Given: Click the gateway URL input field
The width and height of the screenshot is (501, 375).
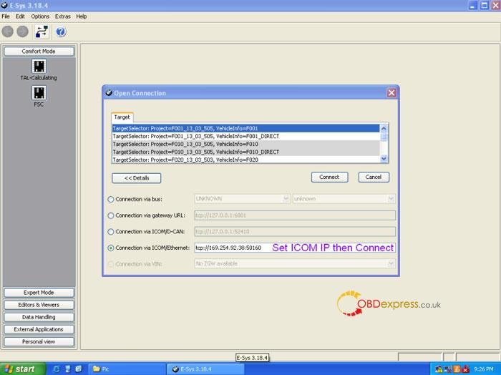Looking at the screenshot, I should (x=295, y=215).
